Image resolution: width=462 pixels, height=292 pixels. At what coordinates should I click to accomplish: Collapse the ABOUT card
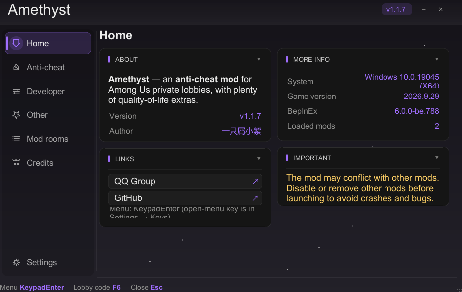pyautogui.click(x=259, y=59)
